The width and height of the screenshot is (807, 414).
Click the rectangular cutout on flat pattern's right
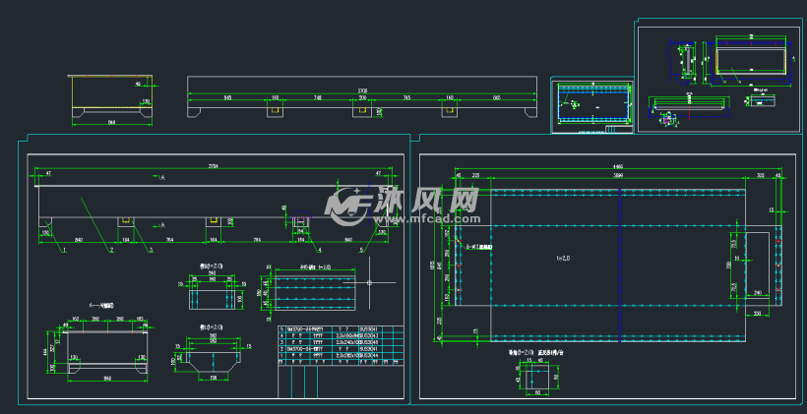tap(760, 267)
